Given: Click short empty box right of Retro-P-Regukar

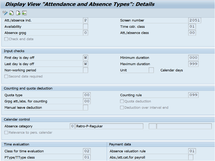Looking at the screenshot, I should click(152, 126).
